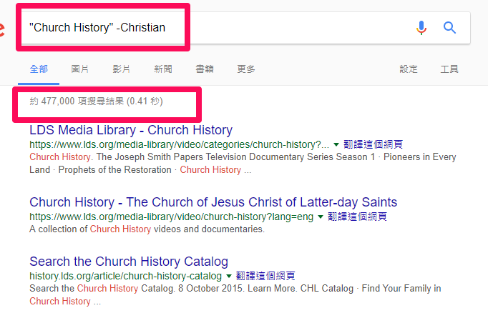The height and width of the screenshot is (318, 488).
Task: Translate the Church History Catalog page link
Action: click(265, 276)
